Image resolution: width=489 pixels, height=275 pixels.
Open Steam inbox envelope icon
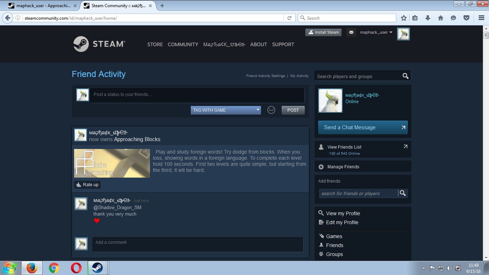(x=351, y=32)
